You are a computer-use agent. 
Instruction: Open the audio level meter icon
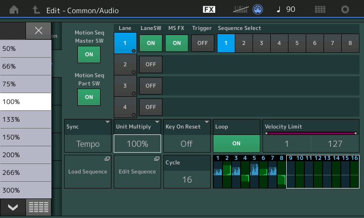(x=241, y=10)
